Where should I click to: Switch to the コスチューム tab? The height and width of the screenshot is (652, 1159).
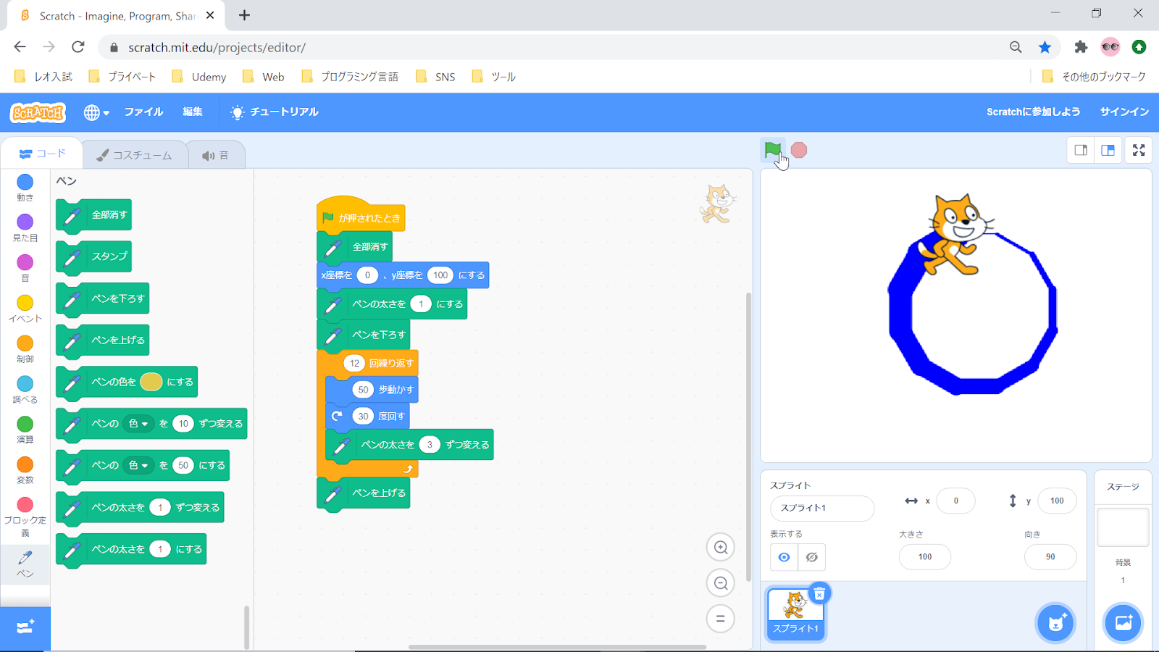135,155
